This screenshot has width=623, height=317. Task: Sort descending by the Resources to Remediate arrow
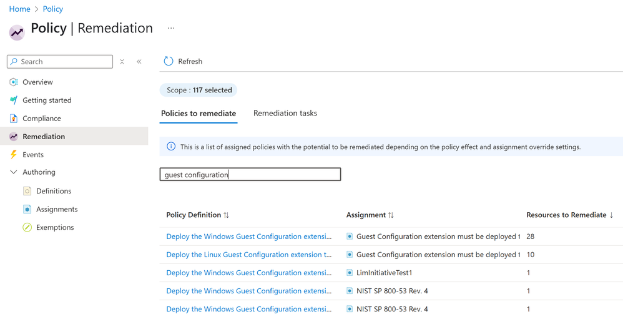point(611,215)
